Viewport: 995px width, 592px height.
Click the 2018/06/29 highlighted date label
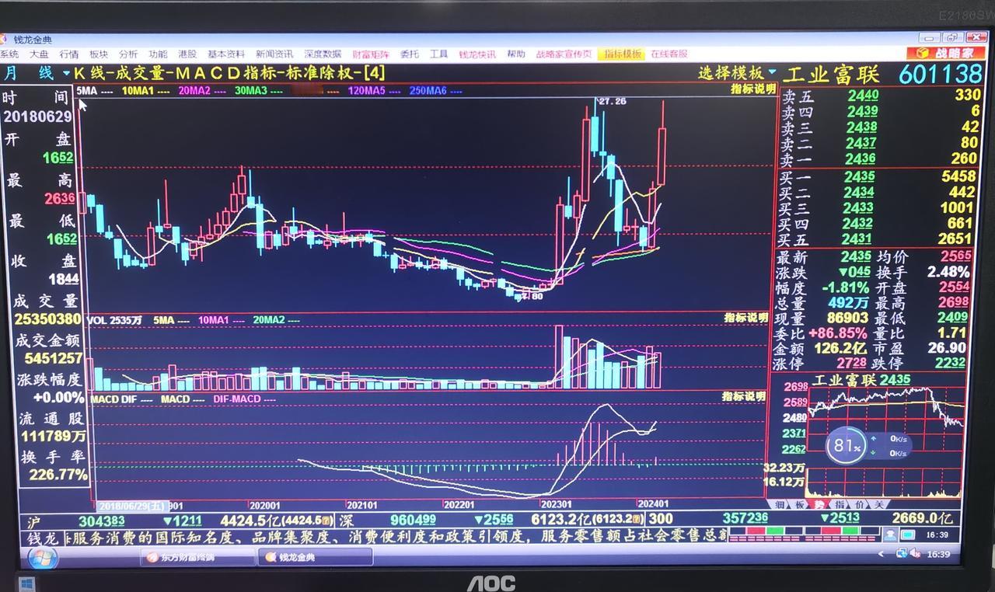pyautogui.click(x=132, y=504)
